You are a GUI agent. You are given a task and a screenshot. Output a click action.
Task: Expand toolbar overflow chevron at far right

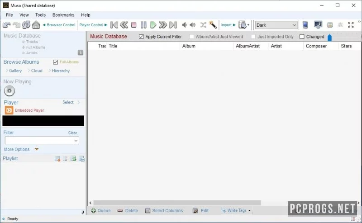359,21
